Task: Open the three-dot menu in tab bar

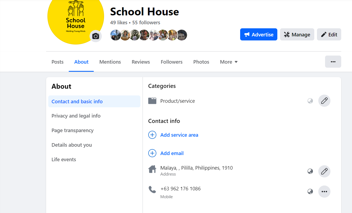Action: coord(333,62)
